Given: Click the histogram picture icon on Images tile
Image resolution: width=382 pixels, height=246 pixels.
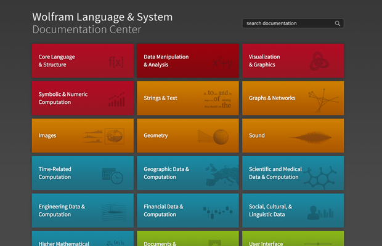Looking at the screenshot, I should point(104,136).
